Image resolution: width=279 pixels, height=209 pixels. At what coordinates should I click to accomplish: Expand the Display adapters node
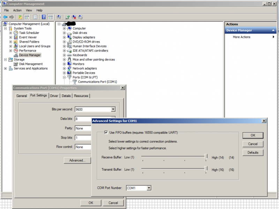[65, 37]
